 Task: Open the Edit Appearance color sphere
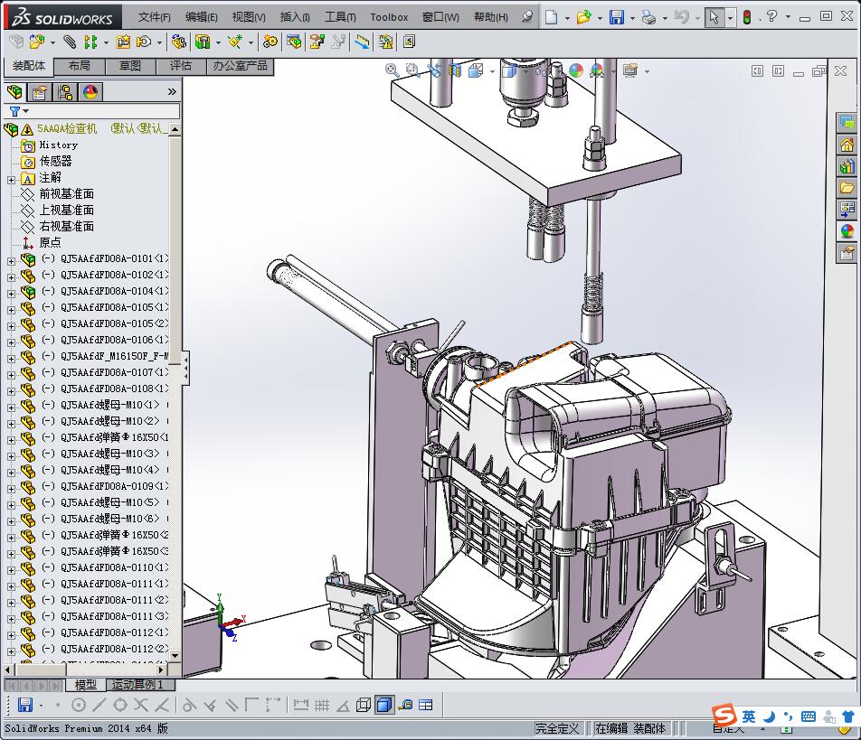point(576,70)
